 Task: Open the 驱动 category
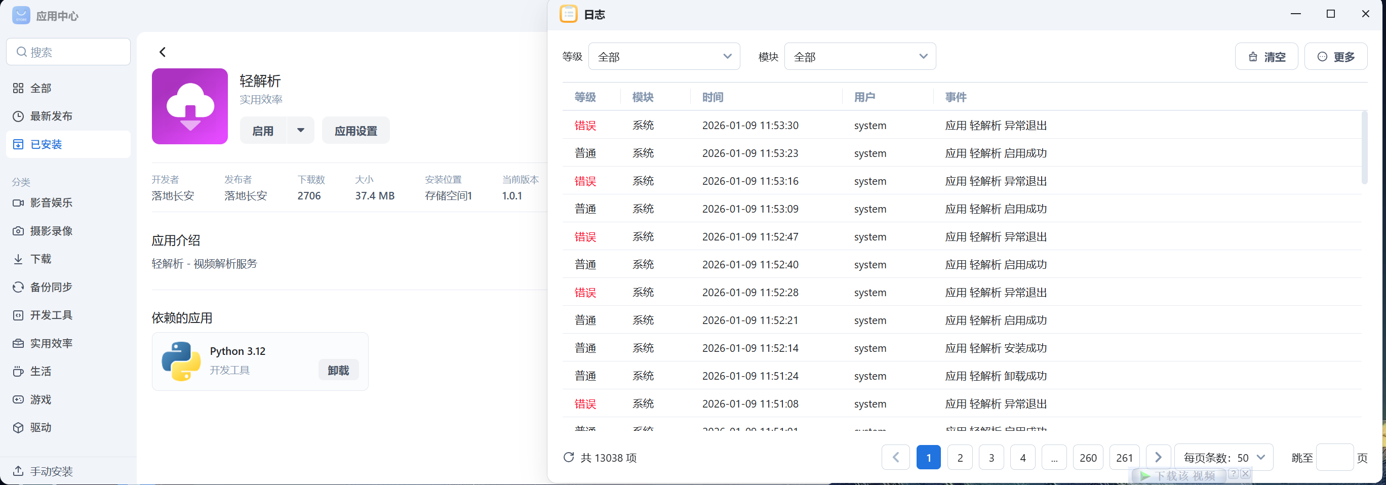[41, 427]
